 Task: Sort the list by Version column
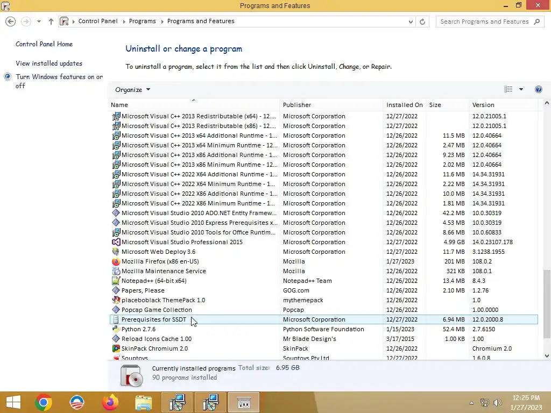[x=503, y=105]
